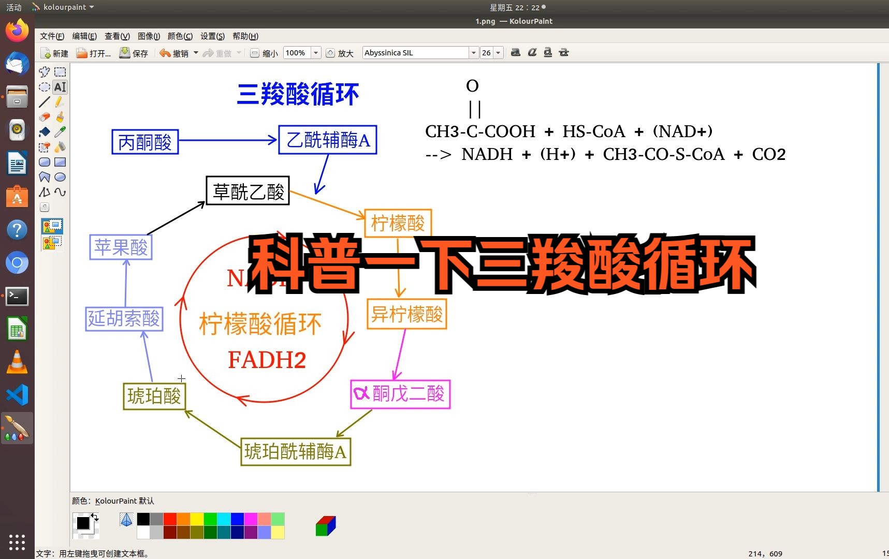Select the transparent colour swatch
889x559 pixels.
[126, 520]
